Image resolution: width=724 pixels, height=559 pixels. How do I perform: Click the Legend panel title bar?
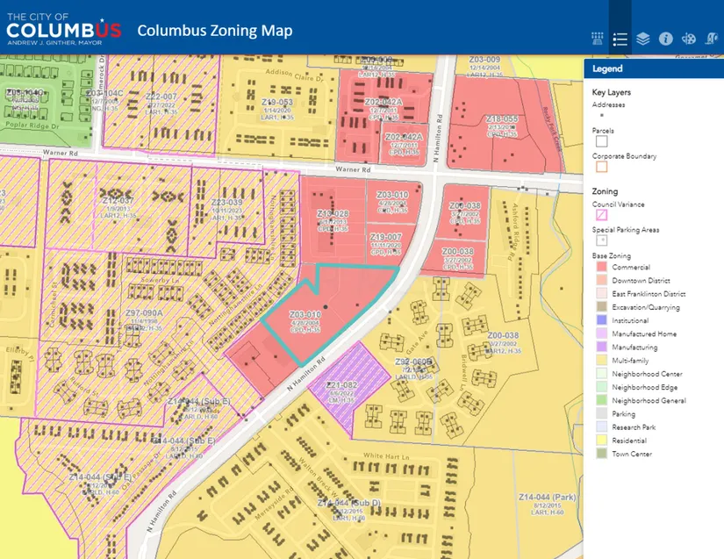(653, 68)
